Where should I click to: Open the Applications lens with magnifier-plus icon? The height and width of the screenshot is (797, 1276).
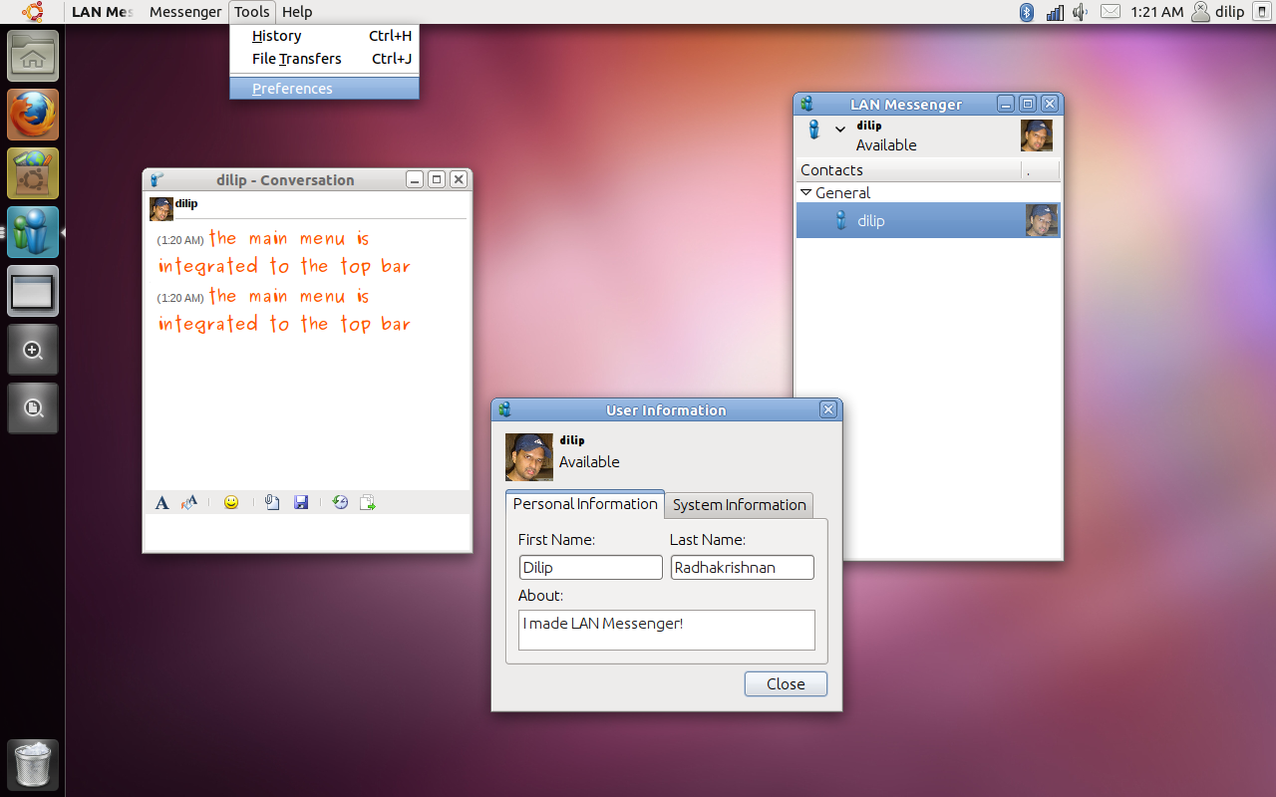33,350
